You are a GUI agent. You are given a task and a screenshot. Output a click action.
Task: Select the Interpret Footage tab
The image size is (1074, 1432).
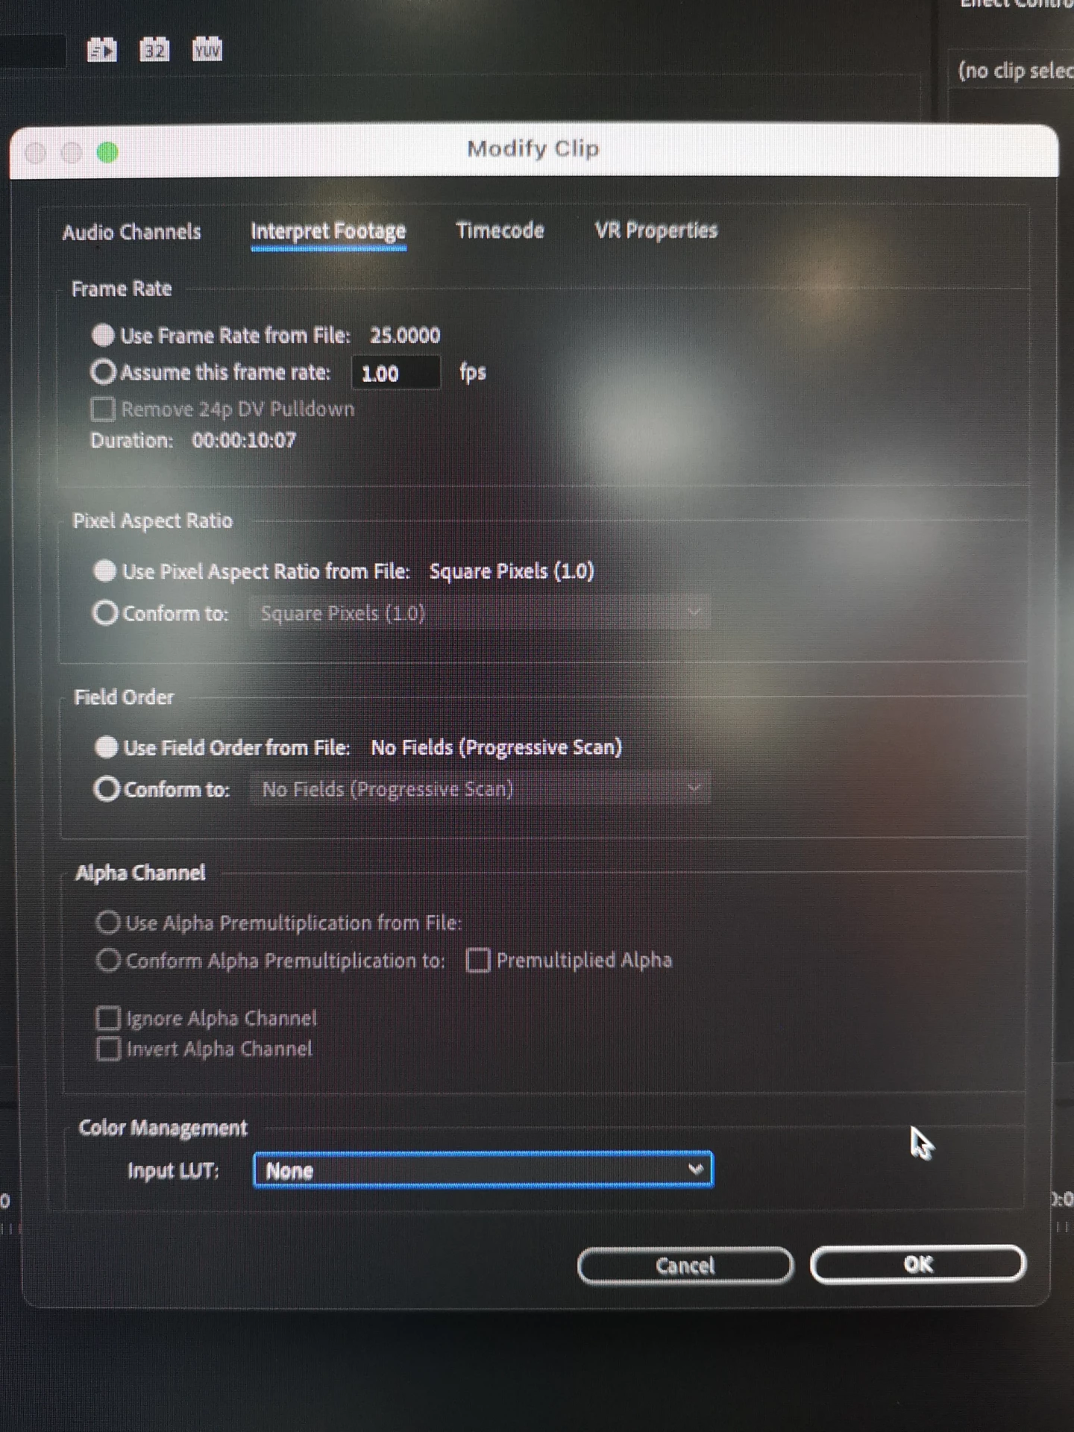[328, 232]
